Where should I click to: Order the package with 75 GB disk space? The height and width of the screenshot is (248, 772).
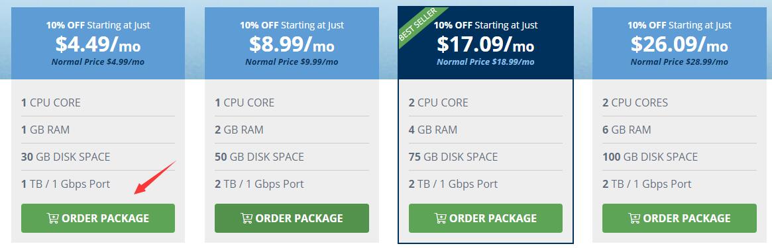(x=486, y=218)
